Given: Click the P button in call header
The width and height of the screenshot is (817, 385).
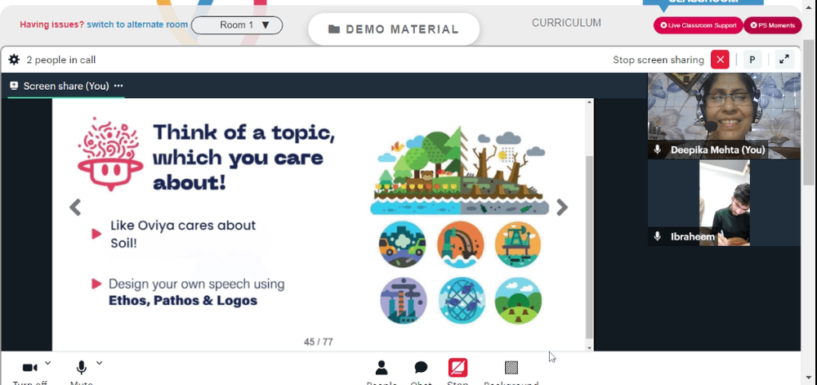Looking at the screenshot, I should 752,60.
